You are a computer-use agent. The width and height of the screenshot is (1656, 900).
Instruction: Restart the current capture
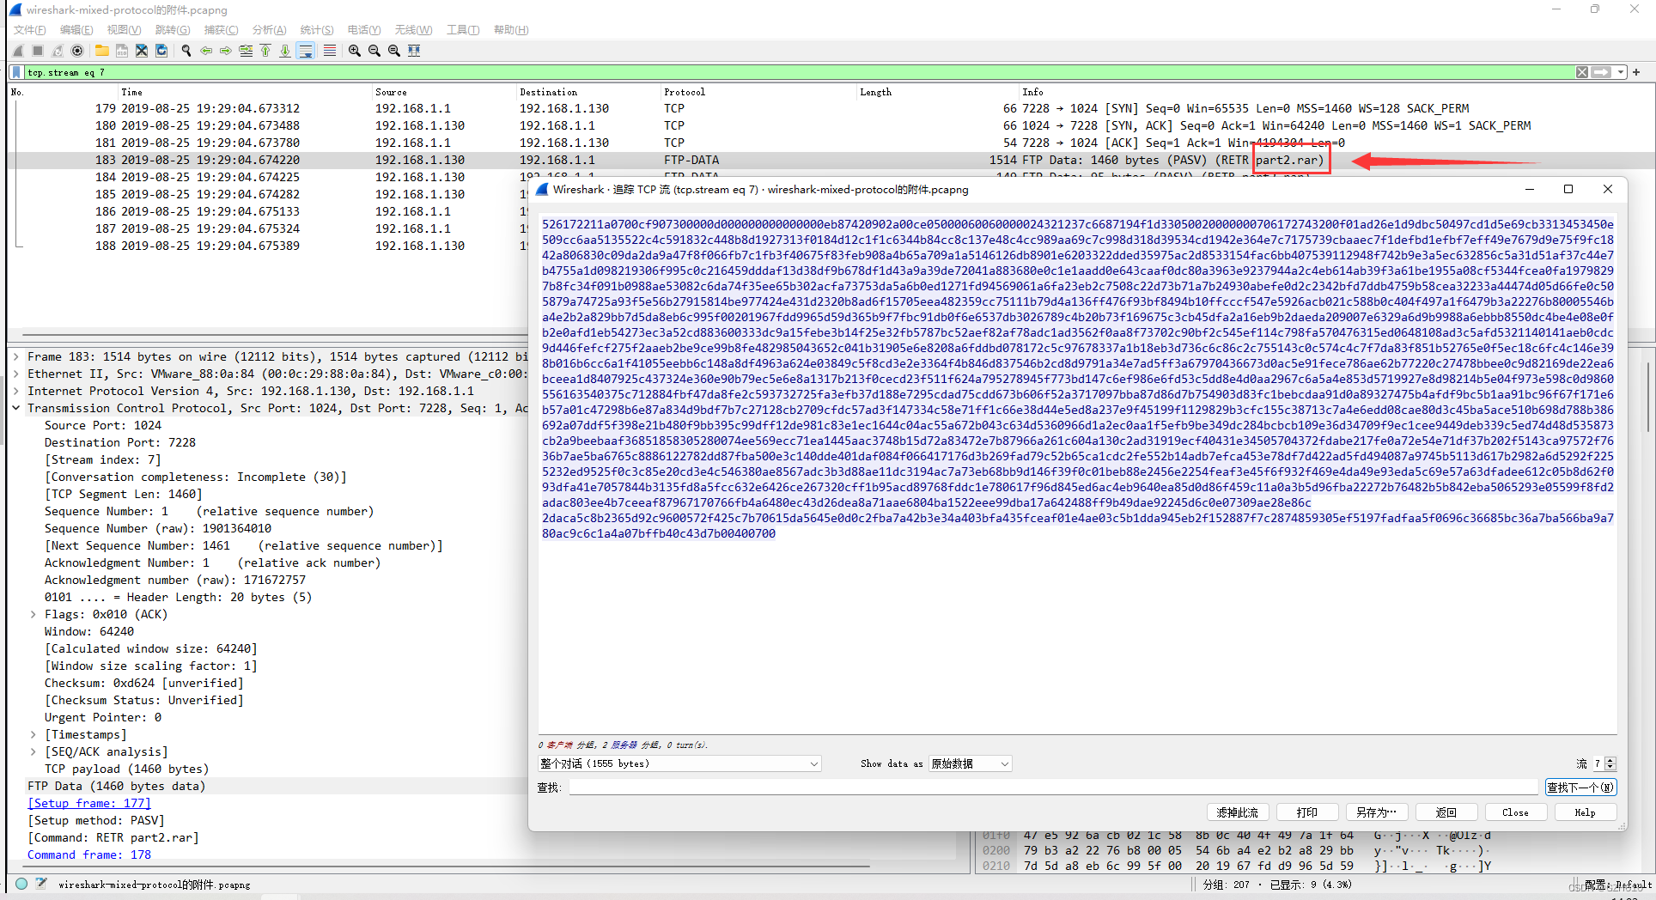57,50
